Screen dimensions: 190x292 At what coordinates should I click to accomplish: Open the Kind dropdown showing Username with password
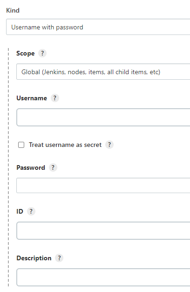pyautogui.click(x=98, y=27)
